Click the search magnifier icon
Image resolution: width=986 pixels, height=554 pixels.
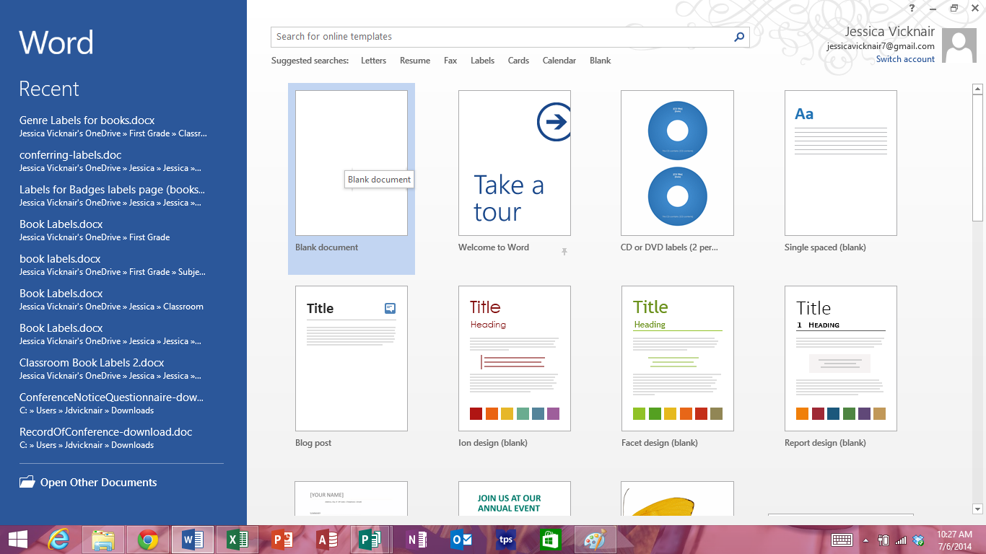pos(738,36)
